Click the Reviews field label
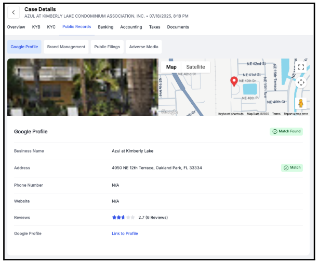The width and height of the screenshot is (318, 263). [x=22, y=217]
